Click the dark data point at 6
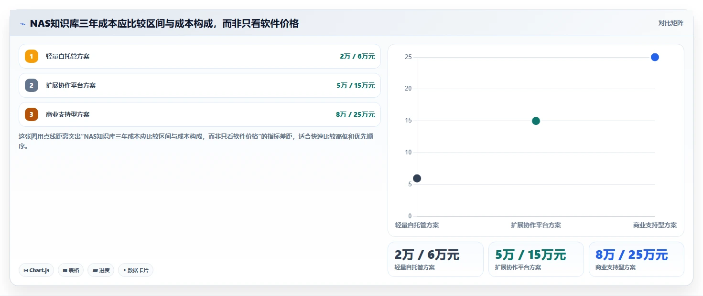The height and width of the screenshot is (296, 703). 417,178
